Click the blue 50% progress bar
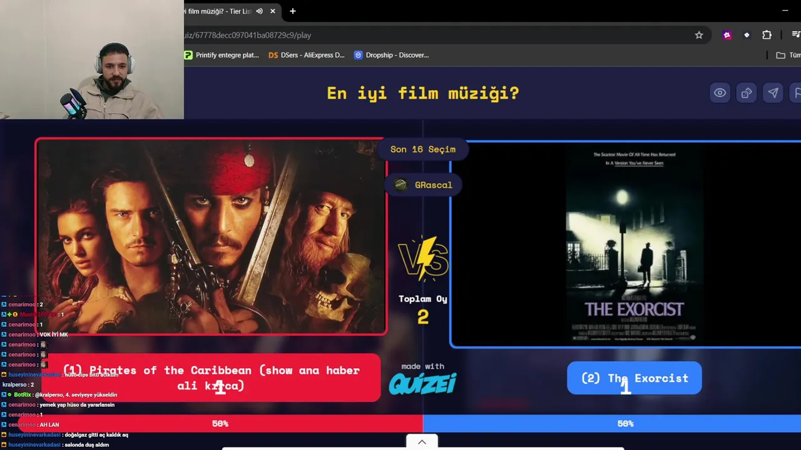The width and height of the screenshot is (801, 450). (x=612, y=424)
